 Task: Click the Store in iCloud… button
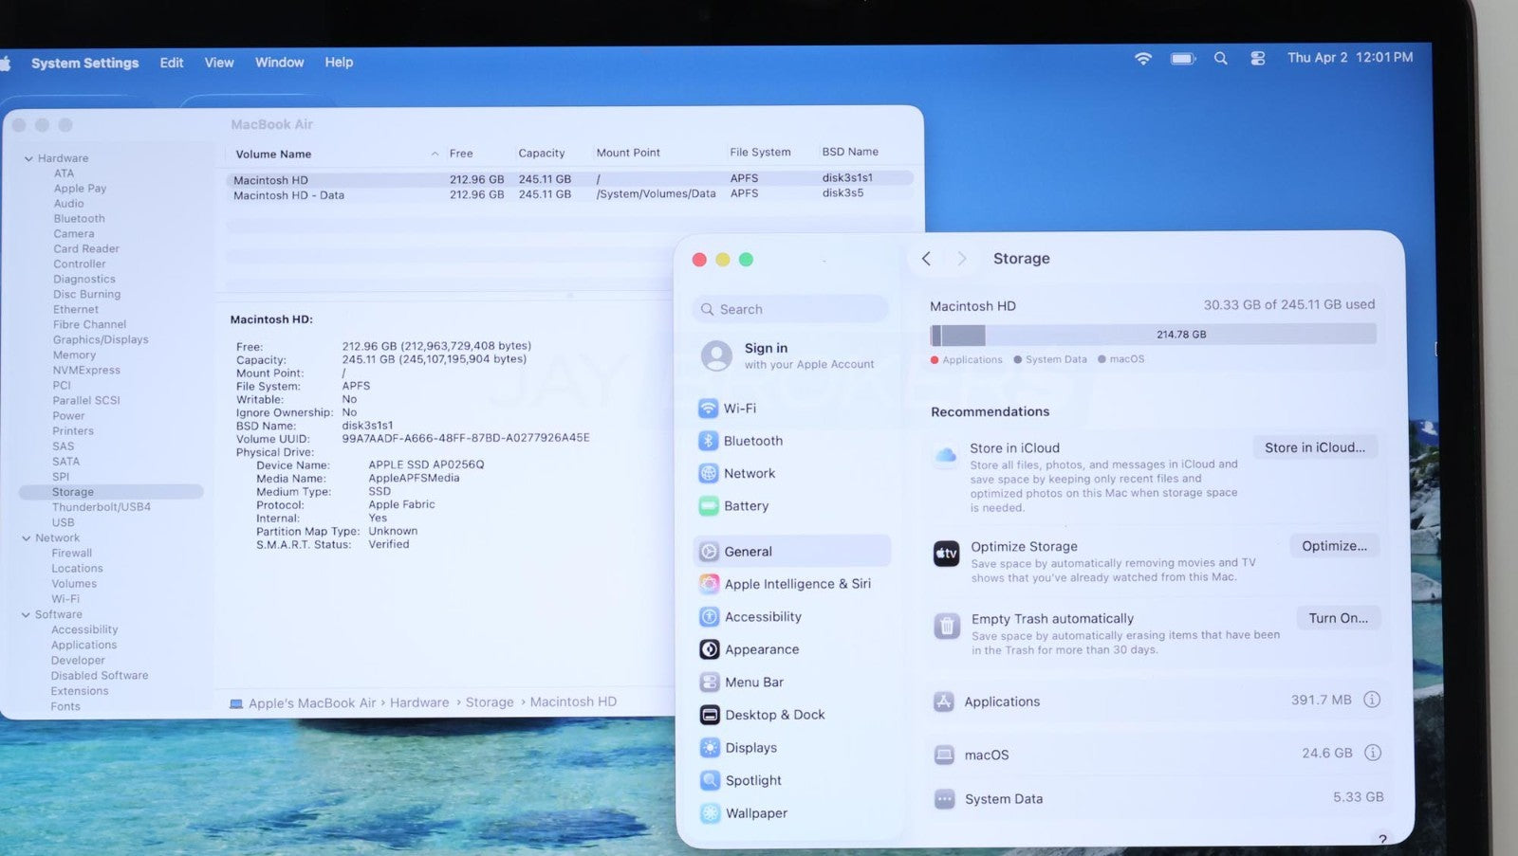[x=1314, y=447]
